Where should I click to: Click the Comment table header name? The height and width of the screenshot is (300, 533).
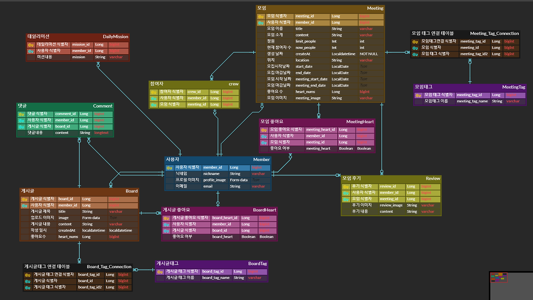tap(102, 106)
